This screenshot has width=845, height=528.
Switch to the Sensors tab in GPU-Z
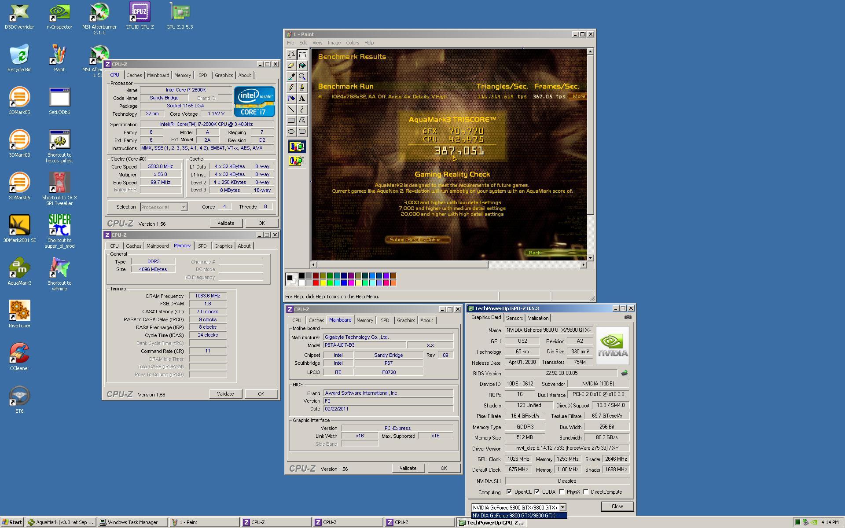[514, 318]
